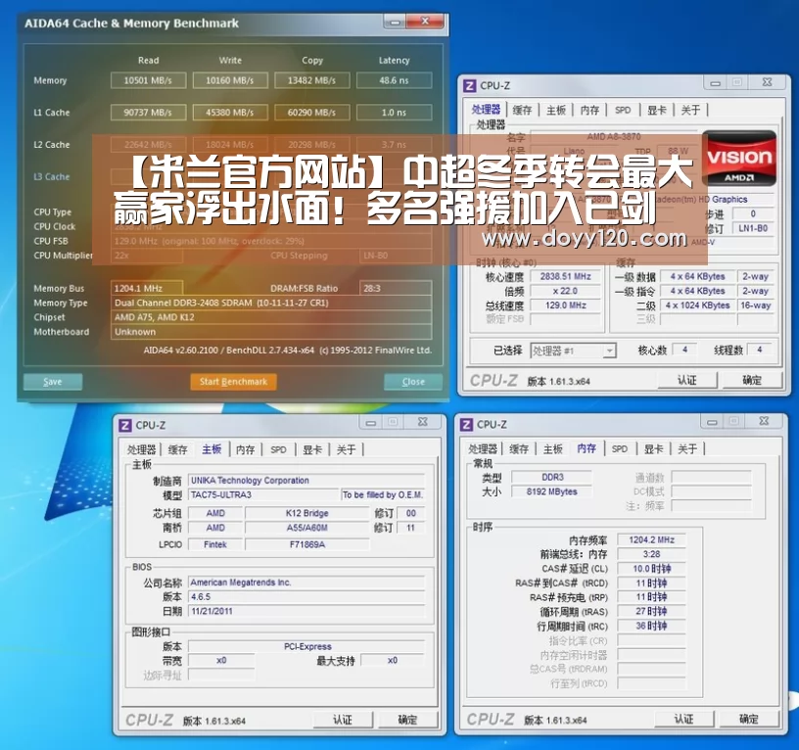This screenshot has width=799, height=750.
Task: Click bus speed value 129.0 MHz in CPU-Z
Action: coord(566,305)
